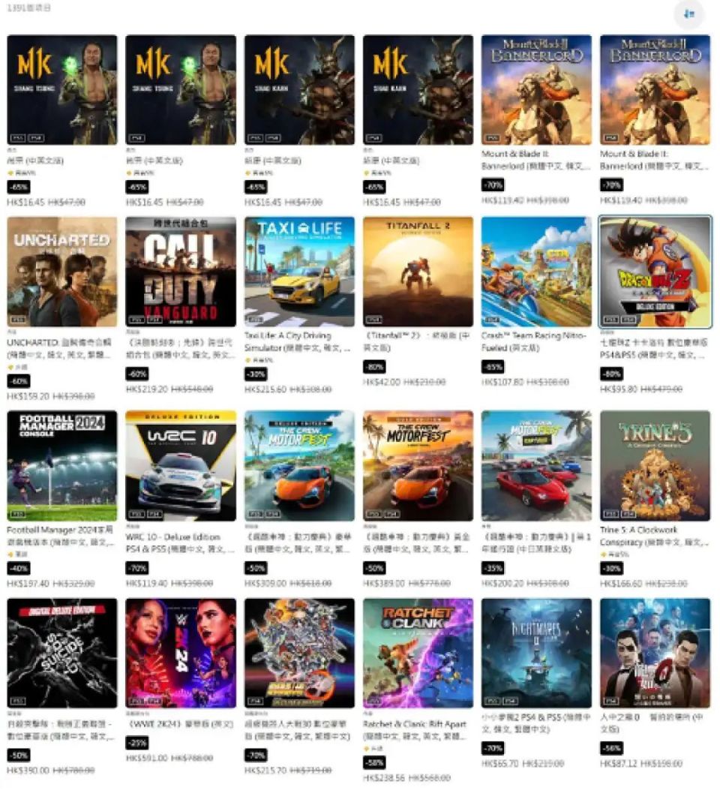This screenshot has height=790, width=720.
Task: Select the Trine 5 cover image
Action: coord(655,466)
